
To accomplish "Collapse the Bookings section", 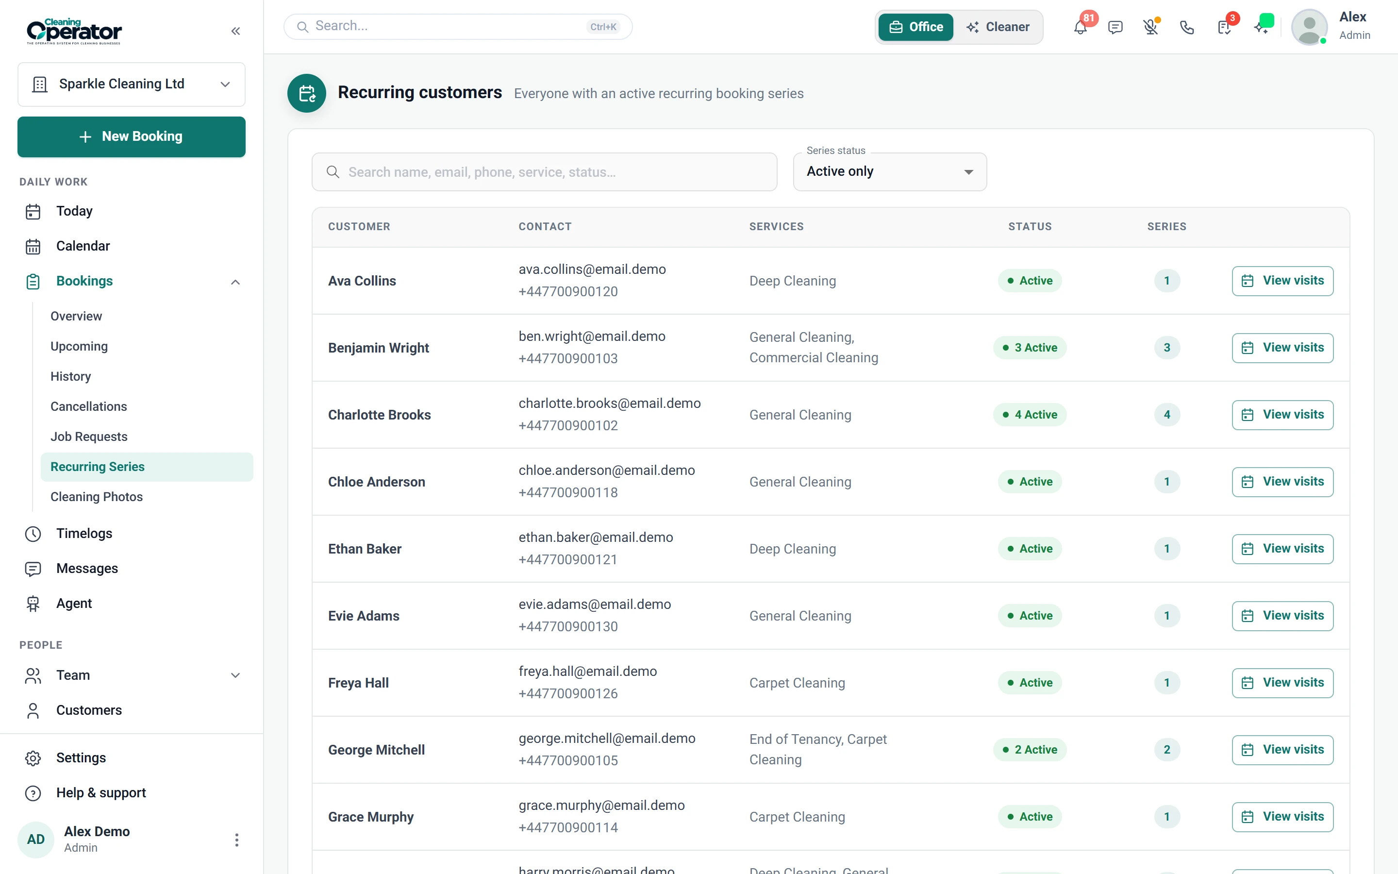I will point(235,282).
